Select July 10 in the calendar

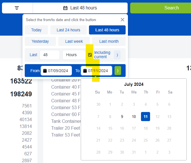(x=134, y=117)
